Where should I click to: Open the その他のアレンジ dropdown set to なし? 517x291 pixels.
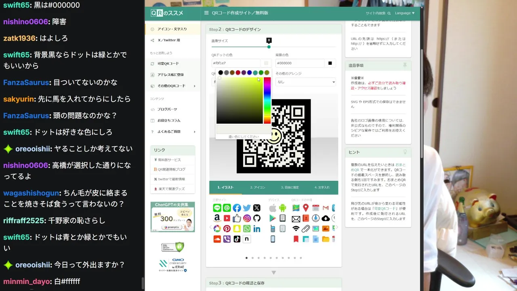306,82
